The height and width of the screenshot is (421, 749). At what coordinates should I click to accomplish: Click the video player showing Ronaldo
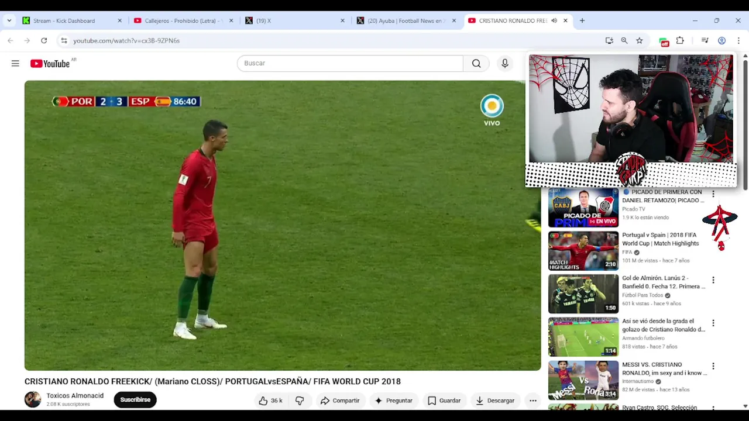point(283,225)
